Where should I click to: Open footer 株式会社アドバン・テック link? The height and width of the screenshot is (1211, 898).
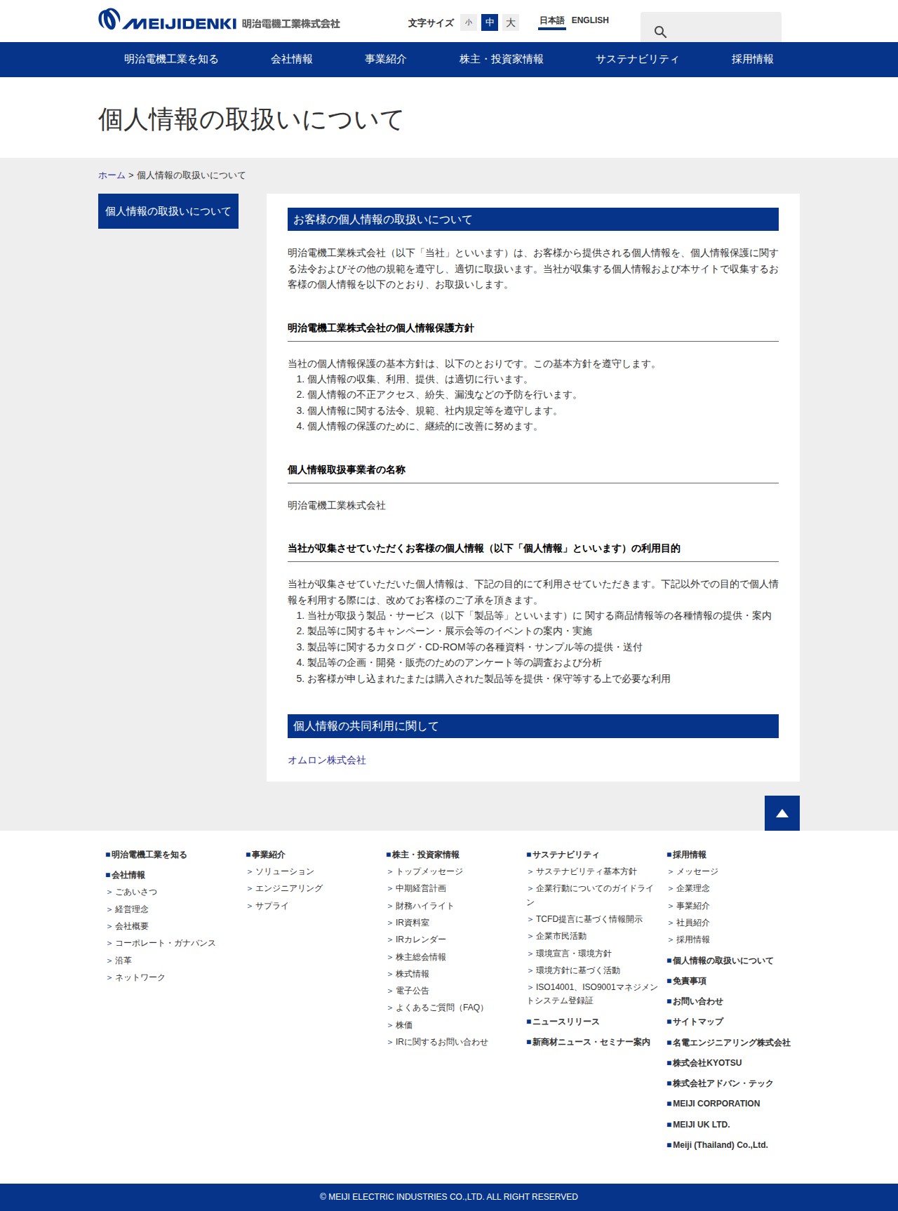(723, 1083)
